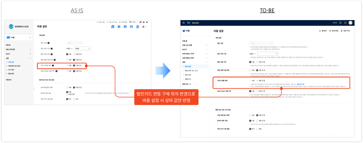The width and height of the screenshot is (363, 143).
Task: Open the hamburger menu in Admin header
Action: [184, 23]
